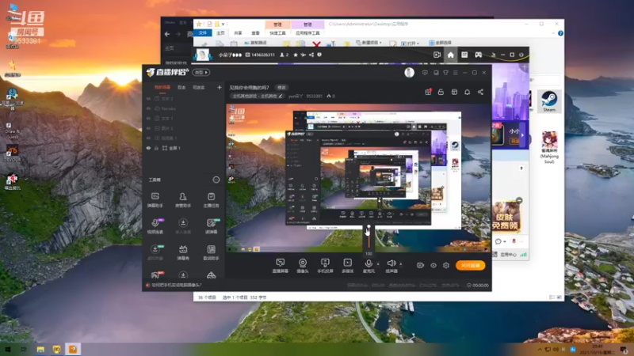
Task: Open notifications bell in streaming app
Action: pyautogui.click(x=467, y=92)
